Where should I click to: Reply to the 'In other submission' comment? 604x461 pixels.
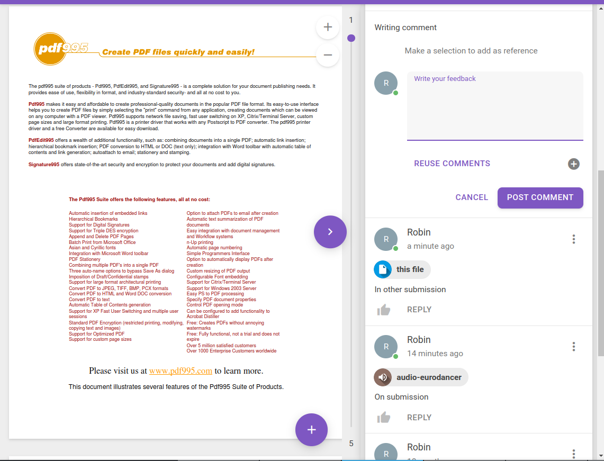419,310
